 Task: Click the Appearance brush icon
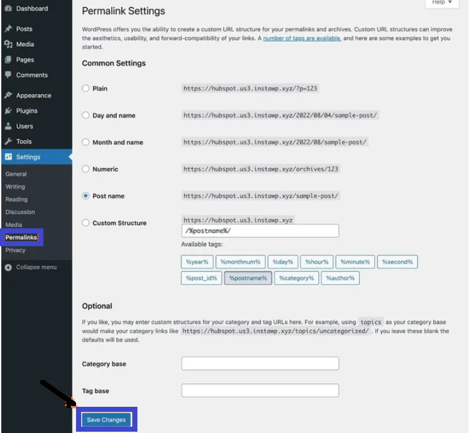pos(8,95)
